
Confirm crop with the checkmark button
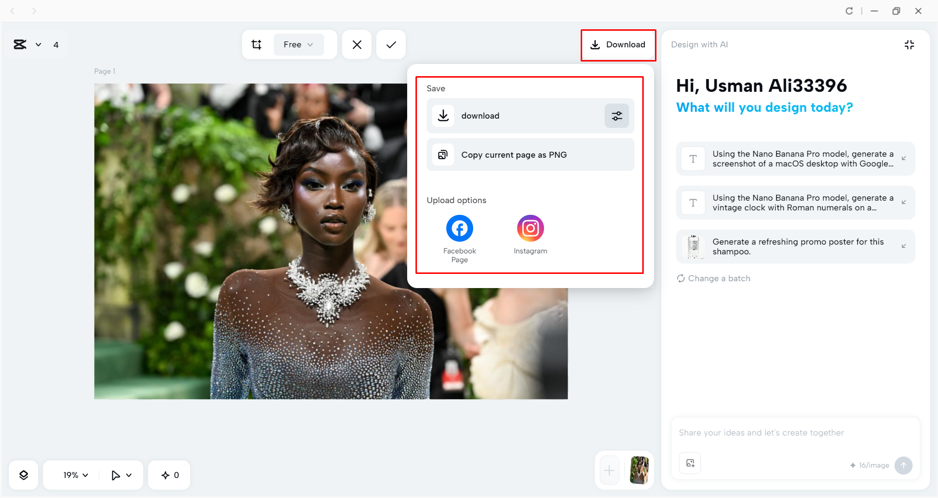[391, 45]
